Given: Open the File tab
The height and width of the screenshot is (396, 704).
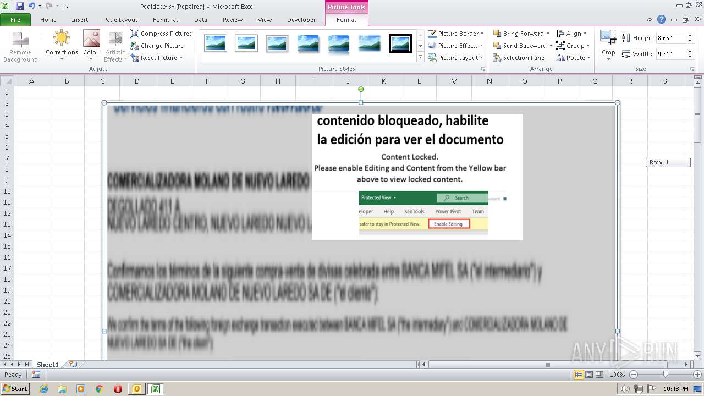Looking at the screenshot, I should click(15, 20).
